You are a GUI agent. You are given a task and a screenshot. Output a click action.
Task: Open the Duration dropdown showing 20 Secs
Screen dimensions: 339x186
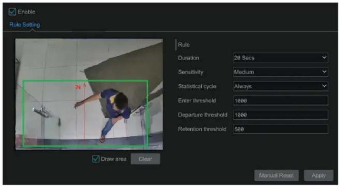point(281,58)
